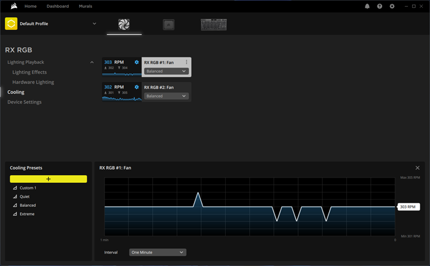Screen dimensions: 430x266
Task: Expand the Default Profile dropdown chevron
Action: 94,24
